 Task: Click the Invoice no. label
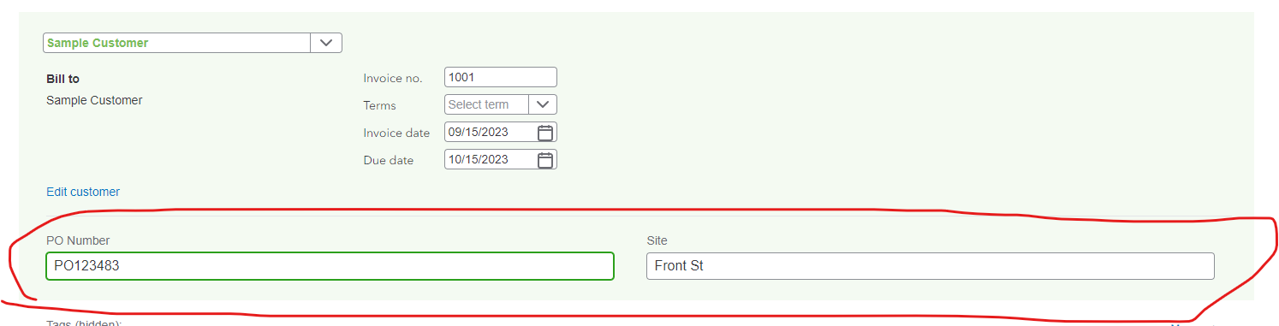393,78
